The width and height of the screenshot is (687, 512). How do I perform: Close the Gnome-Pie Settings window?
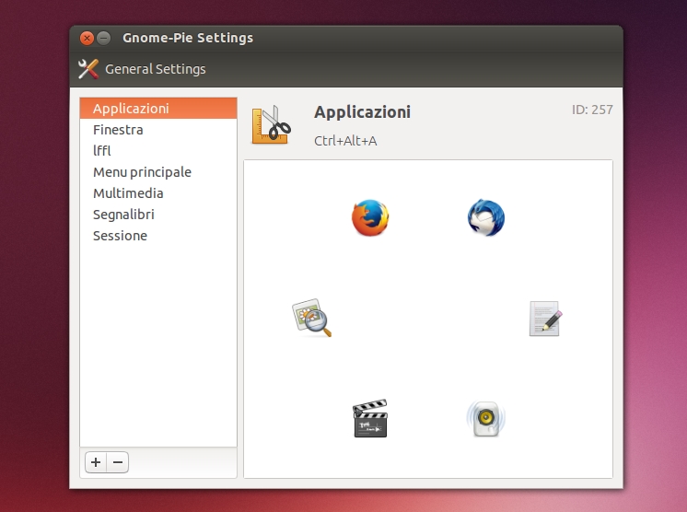tap(87, 38)
